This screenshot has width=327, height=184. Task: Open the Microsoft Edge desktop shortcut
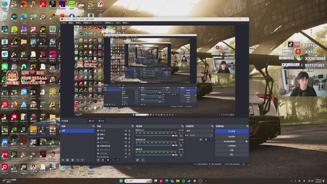point(24,18)
